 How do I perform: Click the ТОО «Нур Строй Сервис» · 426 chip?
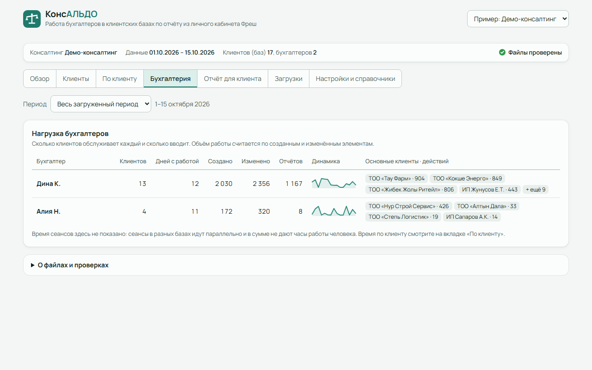click(x=408, y=206)
